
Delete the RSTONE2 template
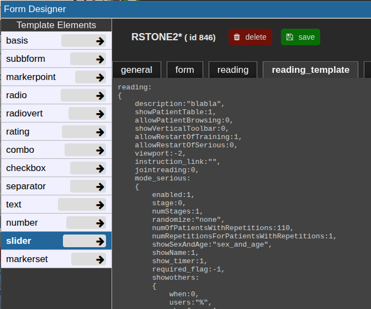(250, 37)
